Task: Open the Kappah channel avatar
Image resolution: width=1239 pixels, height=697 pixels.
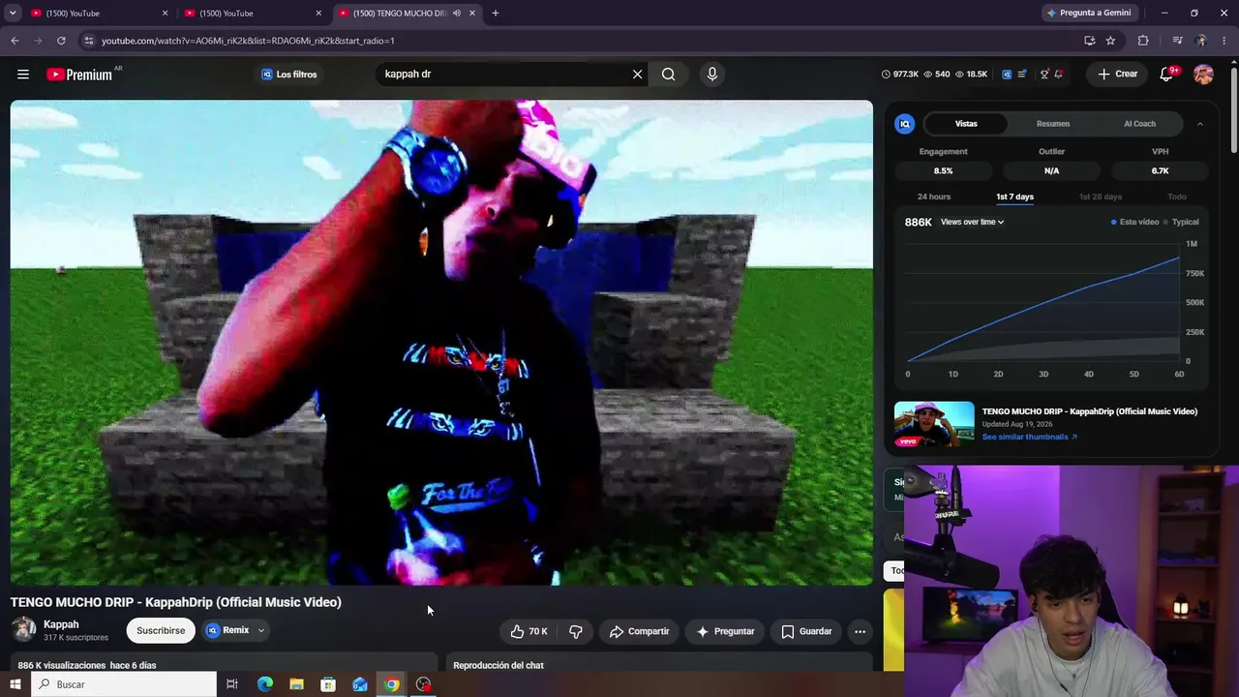Action: tap(23, 630)
